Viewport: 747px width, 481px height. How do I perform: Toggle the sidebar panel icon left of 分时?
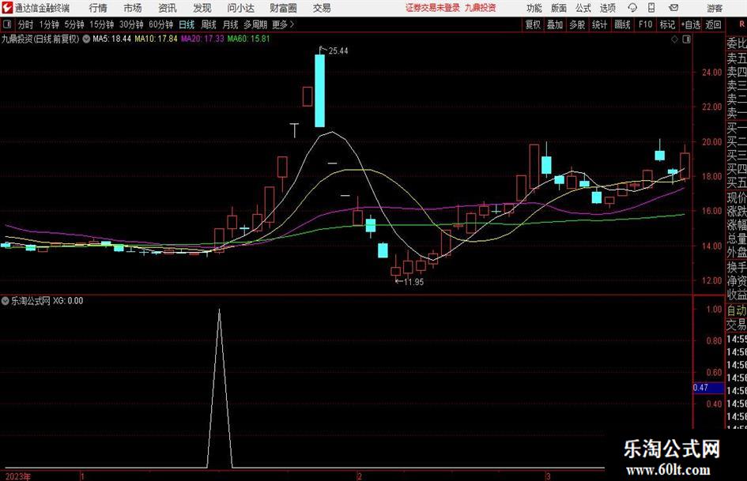[7, 24]
